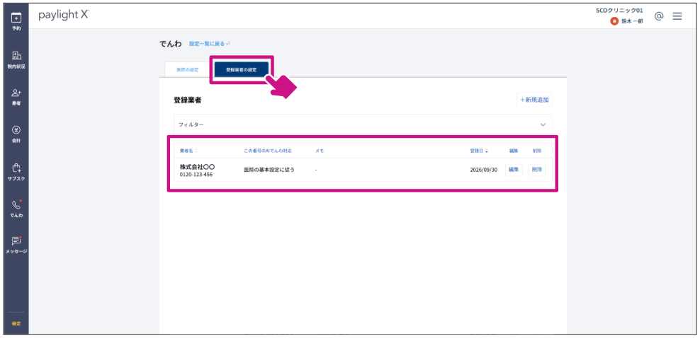Click the 鈴木 一郎 user avatar
The image size is (700, 338).
point(614,21)
